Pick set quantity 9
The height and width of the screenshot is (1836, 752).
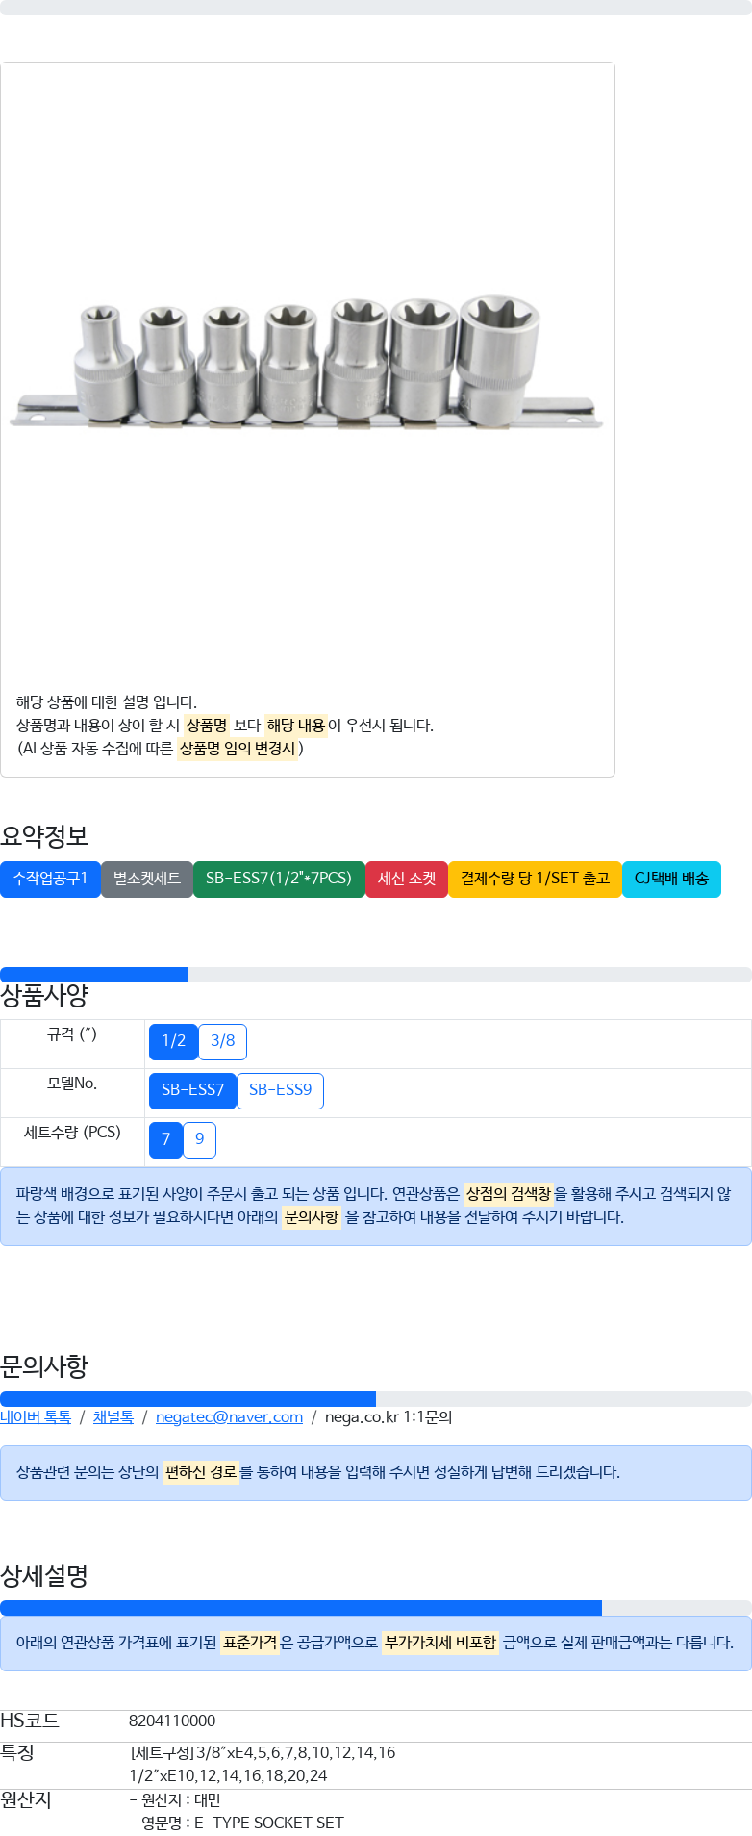[x=199, y=1139]
